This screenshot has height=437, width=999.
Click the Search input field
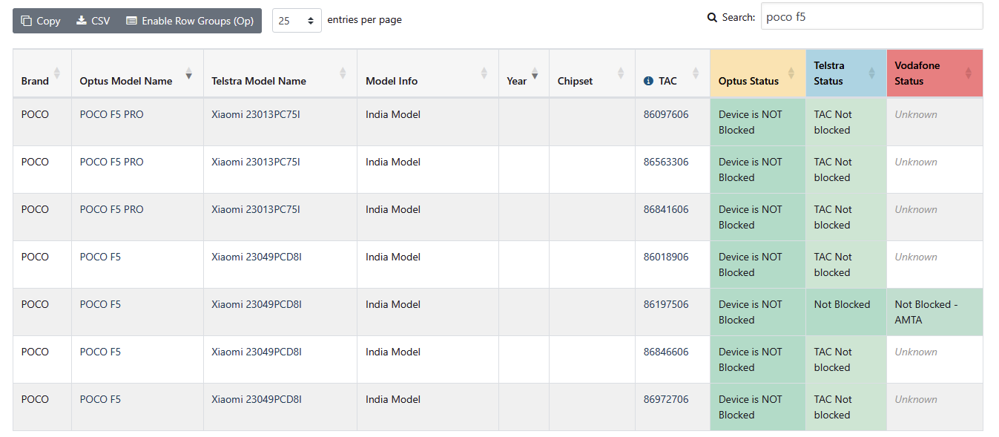pyautogui.click(x=871, y=16)
